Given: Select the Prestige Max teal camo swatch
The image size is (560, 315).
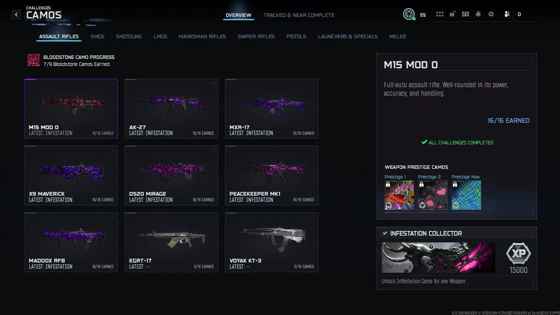Looking at the screenshot, I should point(466,195).
